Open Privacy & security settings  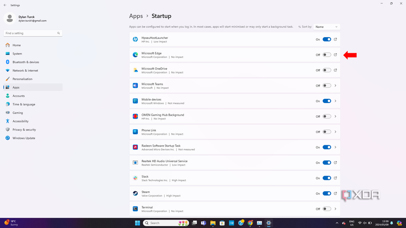click(x=33, y=130)
